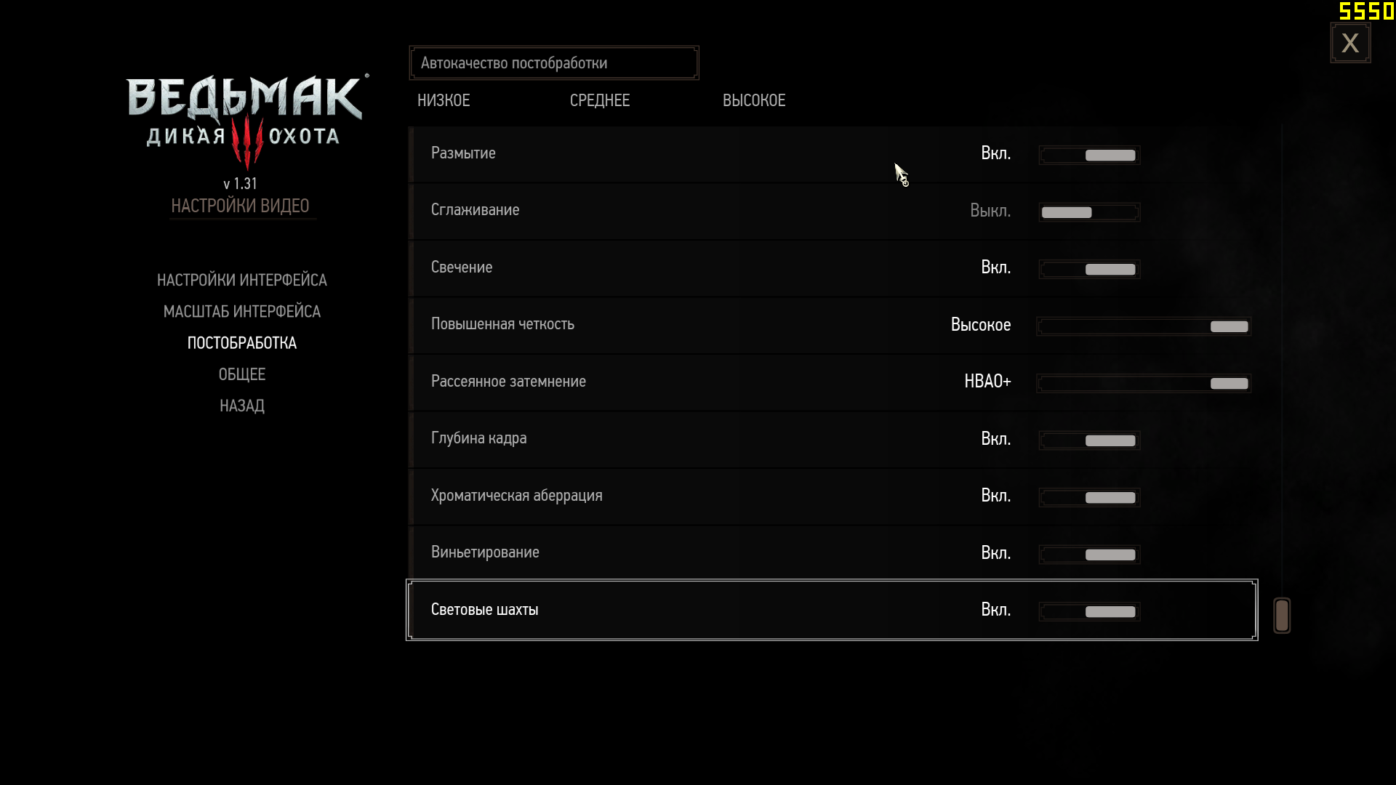Disable Хроматическая аберрация toggle
This screenshot has height=785, width=1396.
click(1089, 497)
